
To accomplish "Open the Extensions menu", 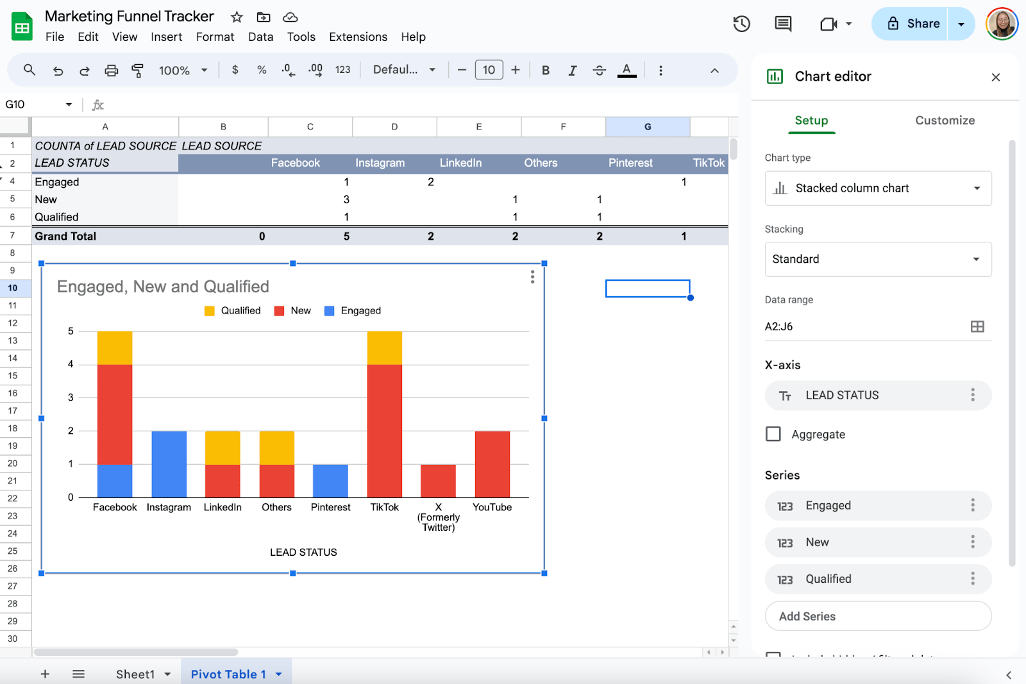I will click(358, 37).
